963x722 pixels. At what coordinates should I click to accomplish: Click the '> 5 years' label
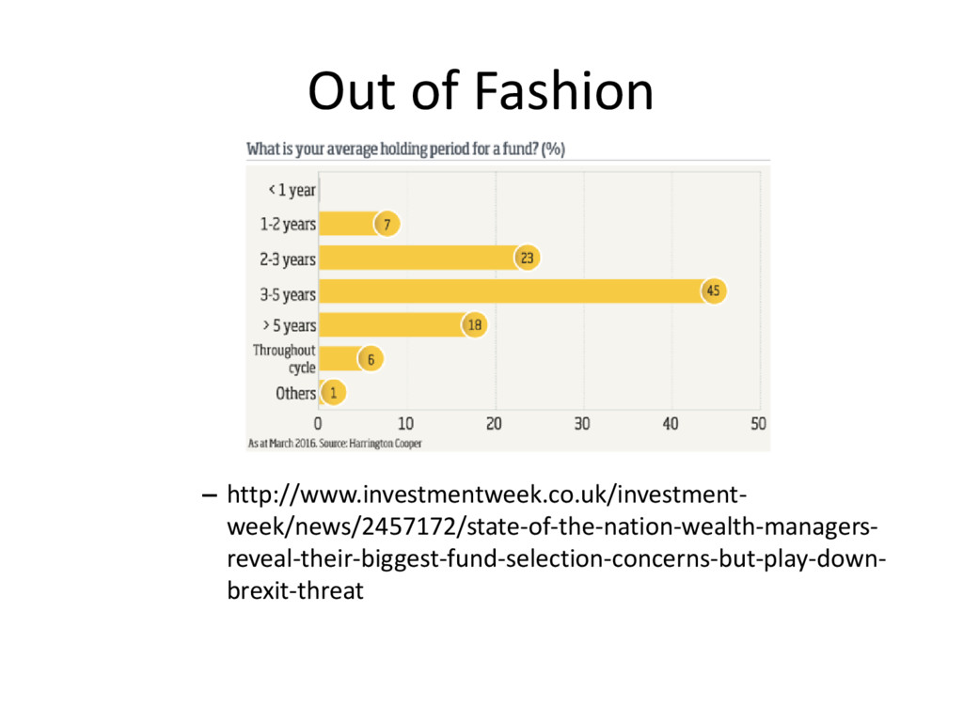pyautogui.click(x=288, y=325)
